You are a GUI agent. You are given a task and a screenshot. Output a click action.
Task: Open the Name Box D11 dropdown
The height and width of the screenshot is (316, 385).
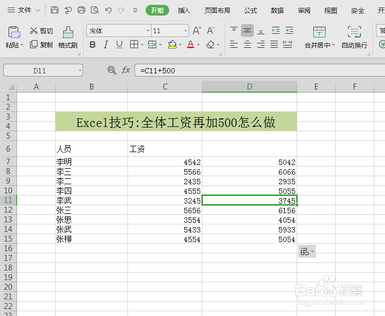[80, 71]
